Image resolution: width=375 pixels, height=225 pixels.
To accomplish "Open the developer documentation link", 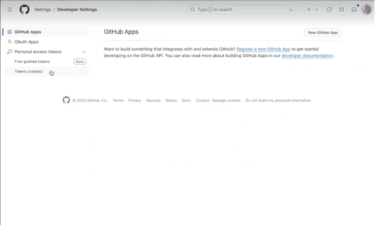I will coord(307,56).
